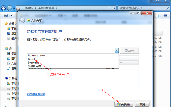Maximize the 文件共享 dialog
Viewport: 171px width, 107px height.
tap(139, 13)
